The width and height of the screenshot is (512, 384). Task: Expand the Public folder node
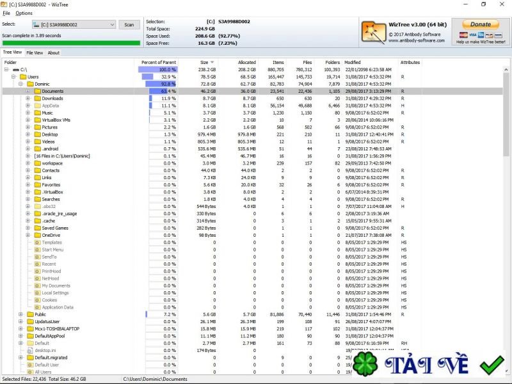pos(20,314)
